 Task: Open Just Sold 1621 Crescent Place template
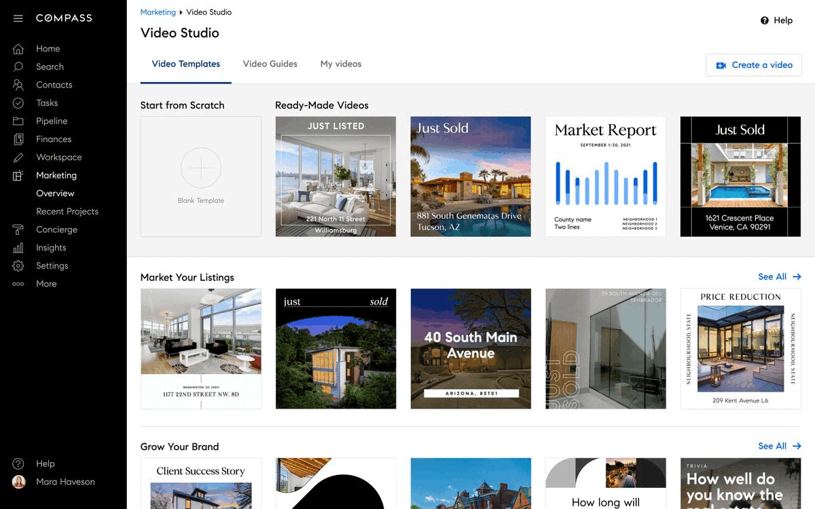click(740, 176)
